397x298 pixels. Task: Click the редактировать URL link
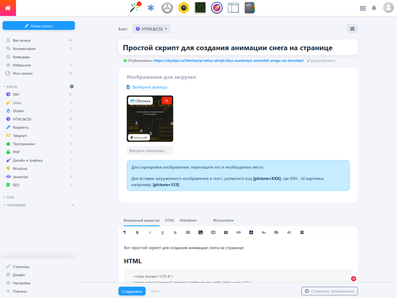(x=321, y=60)
